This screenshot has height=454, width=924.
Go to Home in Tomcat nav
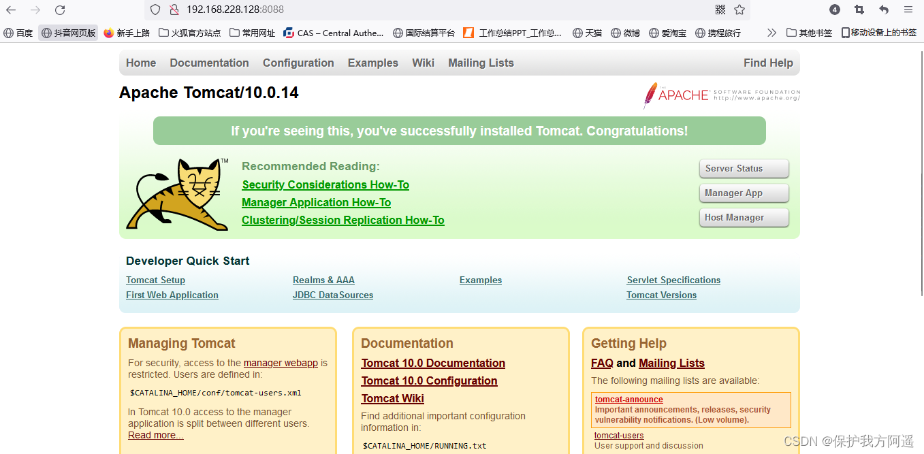[x=141, y=63]
